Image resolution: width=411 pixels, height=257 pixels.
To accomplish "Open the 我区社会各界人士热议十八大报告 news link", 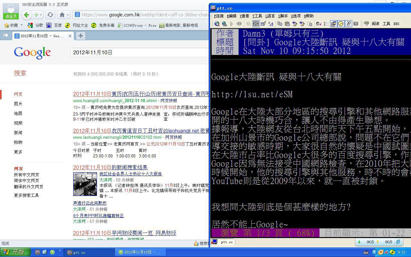I will pyautogui.click(x=130, y=174).
